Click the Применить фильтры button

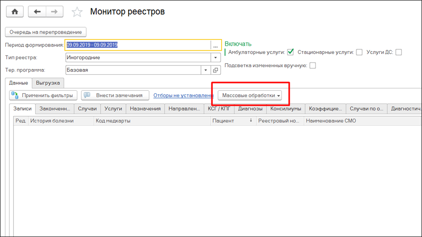coord(44,95)
